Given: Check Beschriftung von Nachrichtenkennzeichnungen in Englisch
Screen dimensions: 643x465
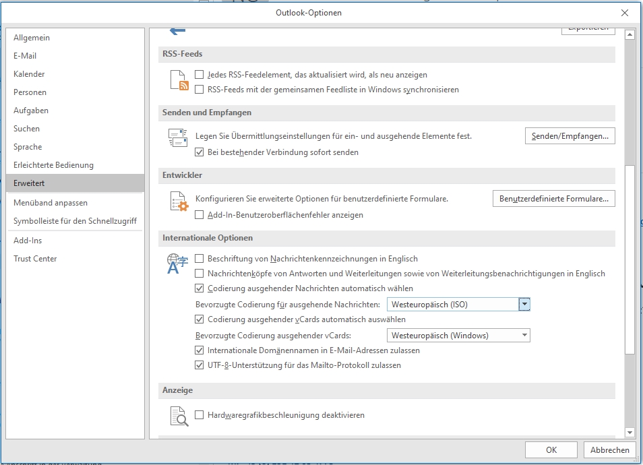Looking at the screenshot, I should pos(200,259).
